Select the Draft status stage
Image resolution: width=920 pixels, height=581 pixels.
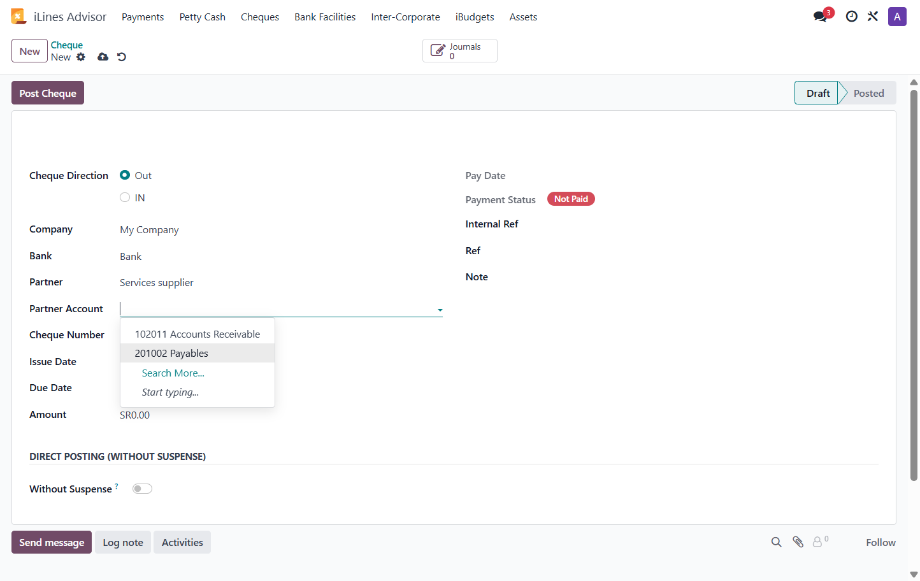click(817, 93)
